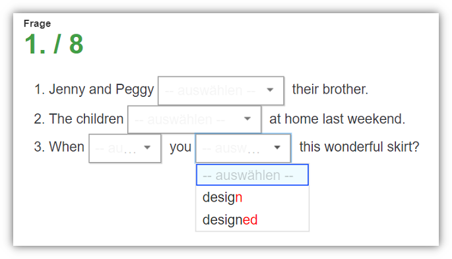Click the open dropdown after 'you'
The height and width of the screenshot is (259, 452).
(x=243, y=148)
